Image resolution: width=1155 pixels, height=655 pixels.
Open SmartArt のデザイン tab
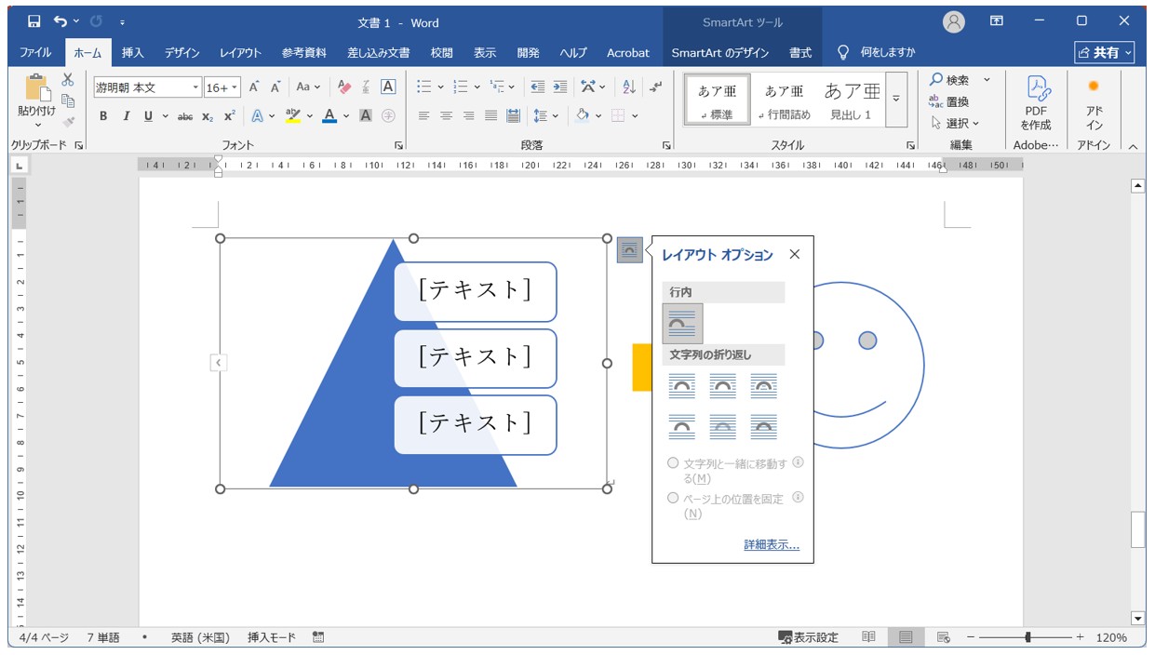720,53
